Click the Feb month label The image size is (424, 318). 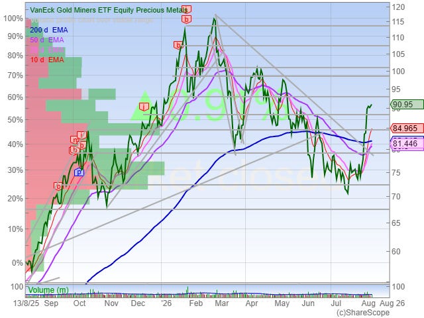(196, 303)
